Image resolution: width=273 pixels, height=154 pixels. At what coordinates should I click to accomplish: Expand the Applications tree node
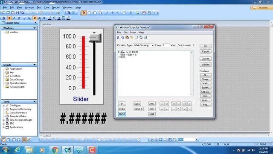point(3,127)
